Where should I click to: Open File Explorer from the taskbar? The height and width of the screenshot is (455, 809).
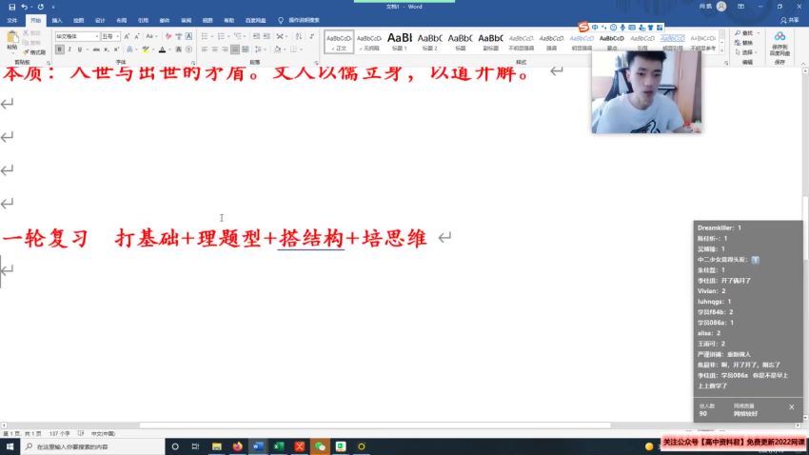(217, 446)
